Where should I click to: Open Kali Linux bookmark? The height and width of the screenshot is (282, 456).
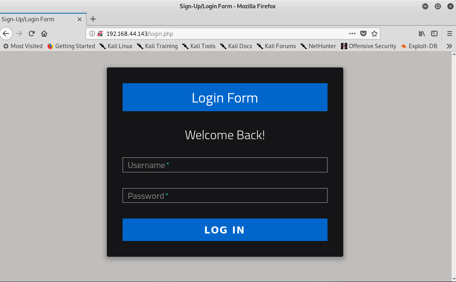pyautogui.click(x=116, y=46)
